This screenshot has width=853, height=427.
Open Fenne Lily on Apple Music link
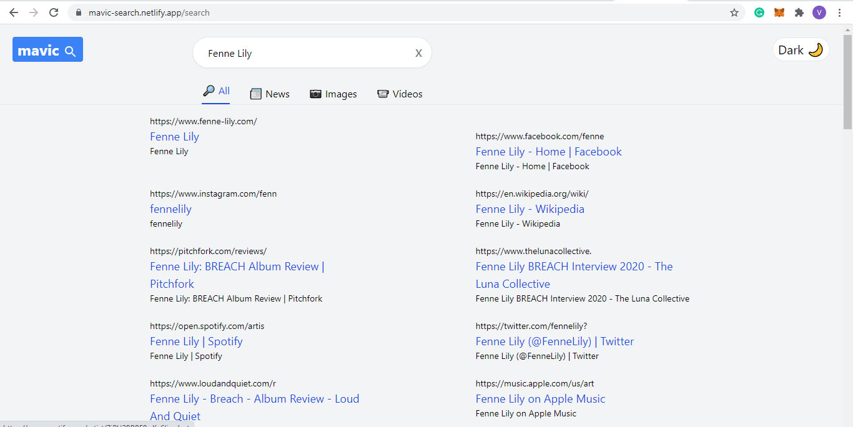point(541,399)
